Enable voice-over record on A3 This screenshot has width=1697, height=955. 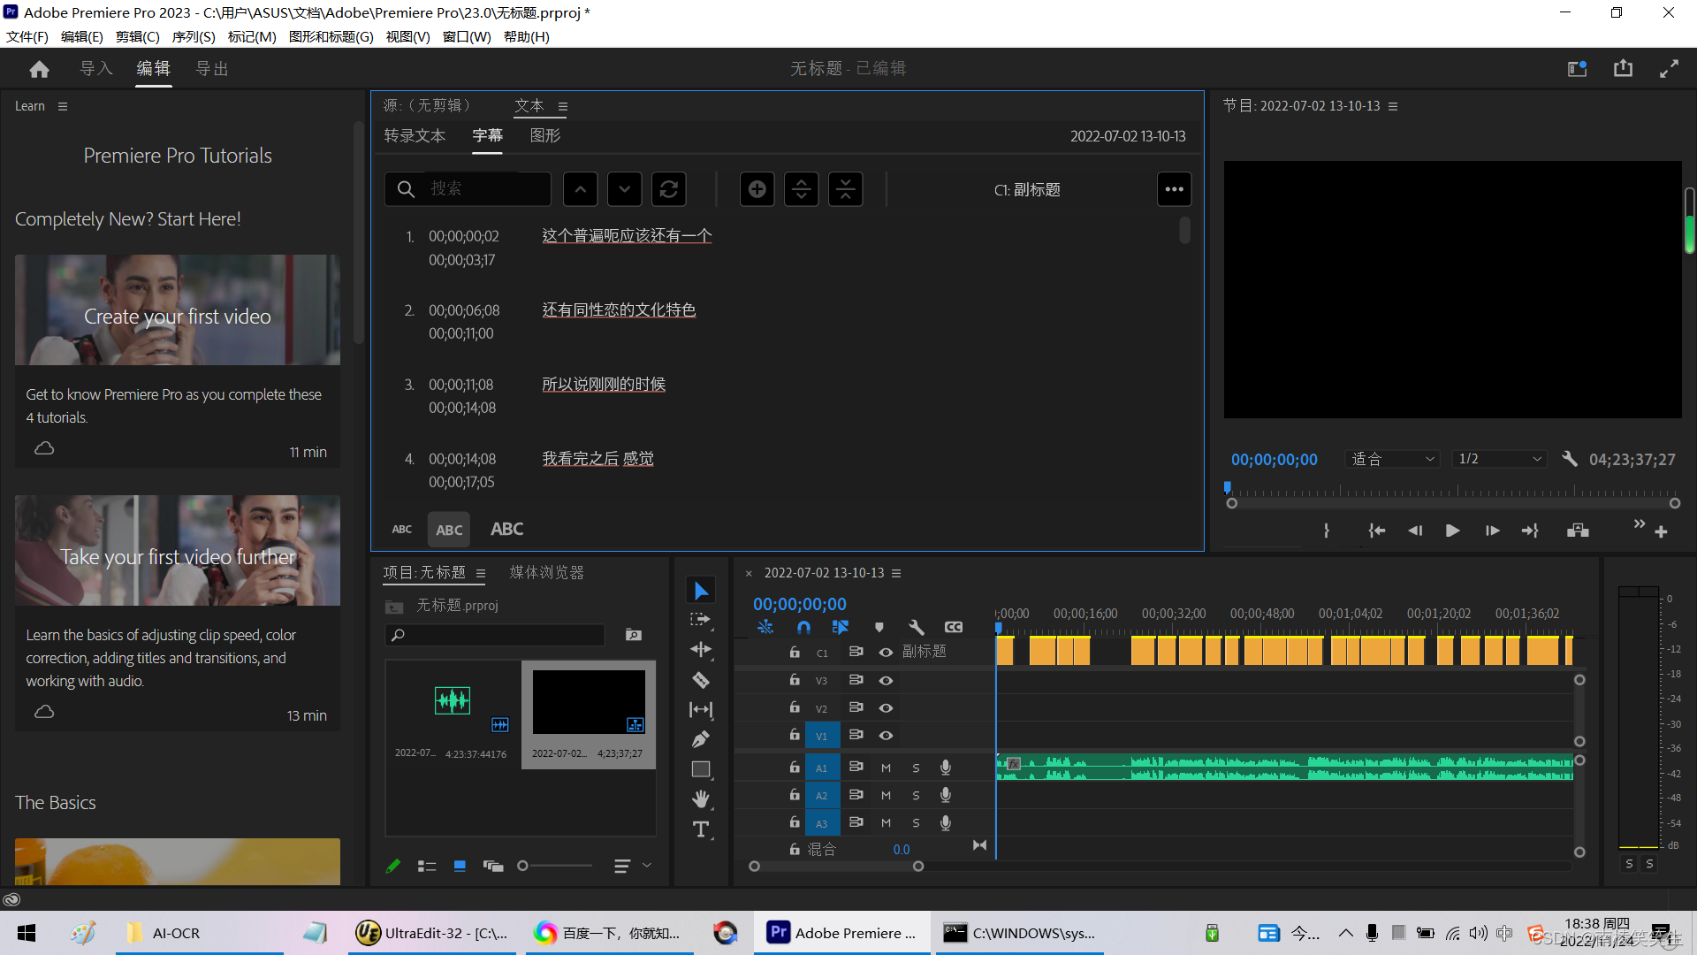946,823
